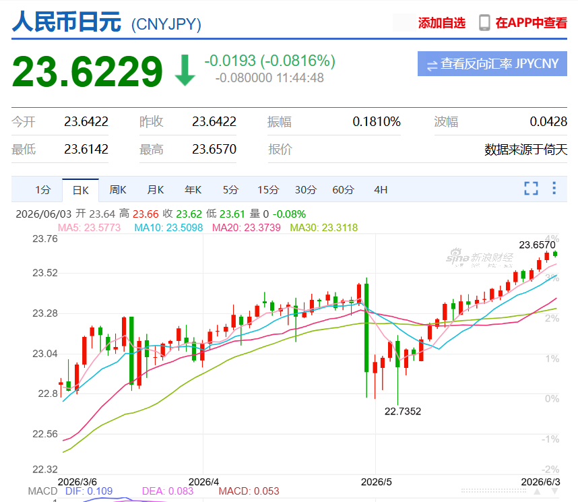This screenshot has width=578, height=502.
Task: Click the up triangle below the chart
Action: coord(537,491)
